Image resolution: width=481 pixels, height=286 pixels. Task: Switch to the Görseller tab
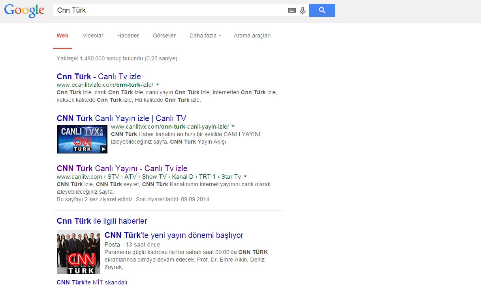point(164,36)
